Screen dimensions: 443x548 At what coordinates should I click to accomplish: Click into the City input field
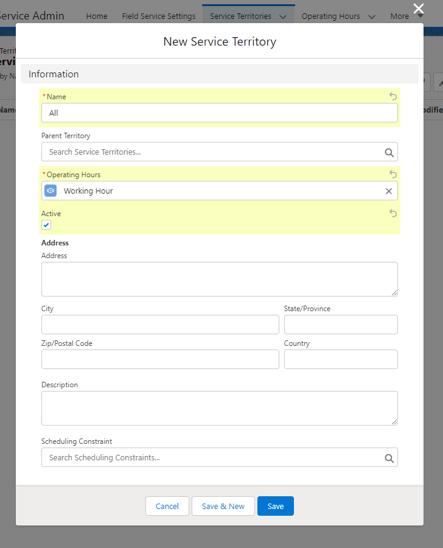coord(160,325)
